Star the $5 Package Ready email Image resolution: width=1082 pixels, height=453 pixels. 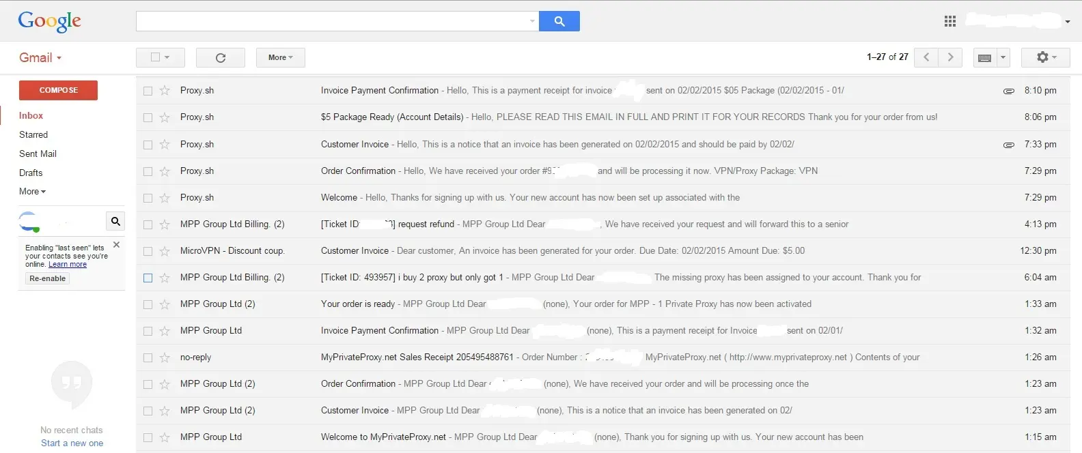click(165, 117)
